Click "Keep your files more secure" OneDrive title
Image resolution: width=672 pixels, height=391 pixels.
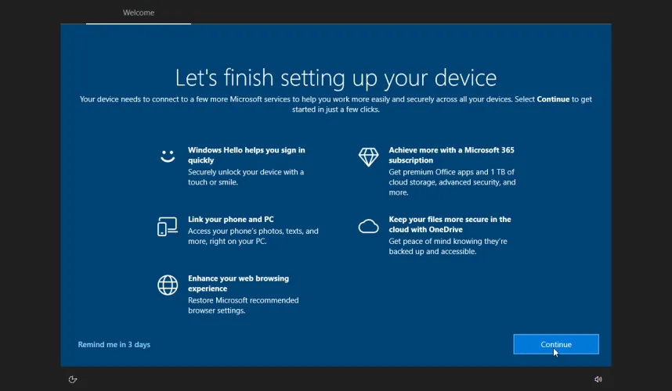pos(450,224)
